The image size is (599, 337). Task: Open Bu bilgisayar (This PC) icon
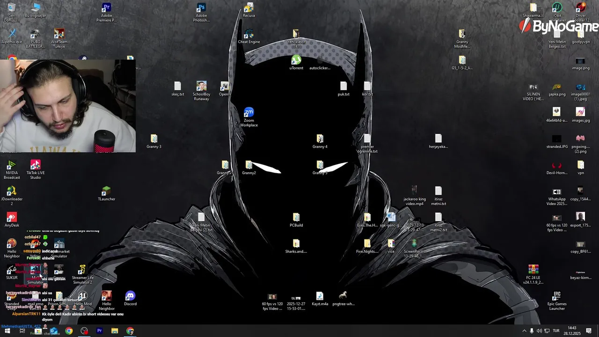coord(36,10)
